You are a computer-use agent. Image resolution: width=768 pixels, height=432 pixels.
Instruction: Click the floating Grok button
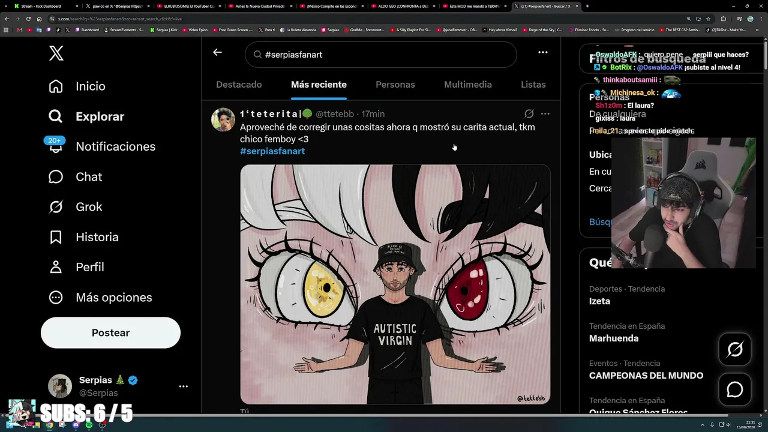click(x=735, y=349)
